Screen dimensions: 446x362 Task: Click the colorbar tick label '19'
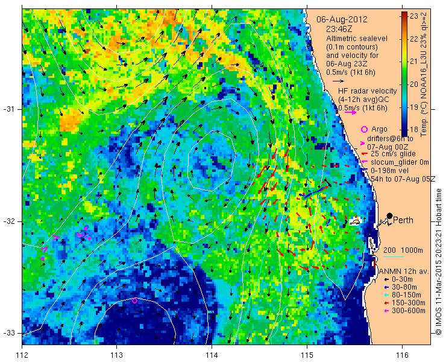coord(414,107)
